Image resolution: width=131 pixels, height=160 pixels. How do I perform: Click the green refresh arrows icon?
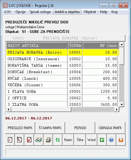58,140
